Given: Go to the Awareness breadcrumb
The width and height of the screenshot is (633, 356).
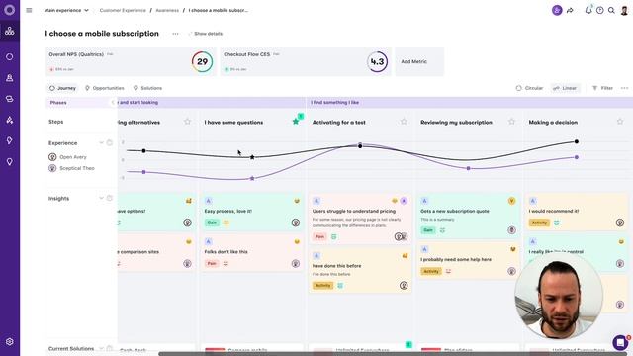Looking at the screenshot, I should click(x=167, y=10).
